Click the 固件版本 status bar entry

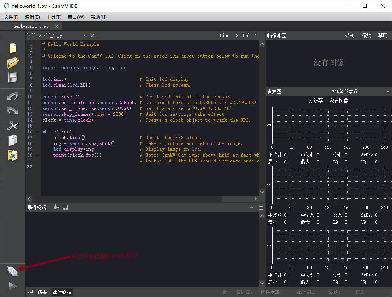[x=271, y=292]
